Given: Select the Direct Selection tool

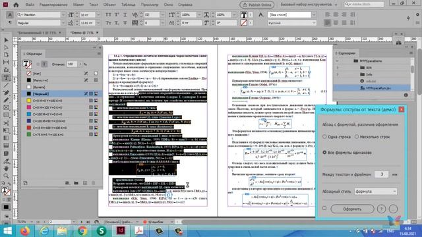Looking at the screenshot, I should click(6, 47).
